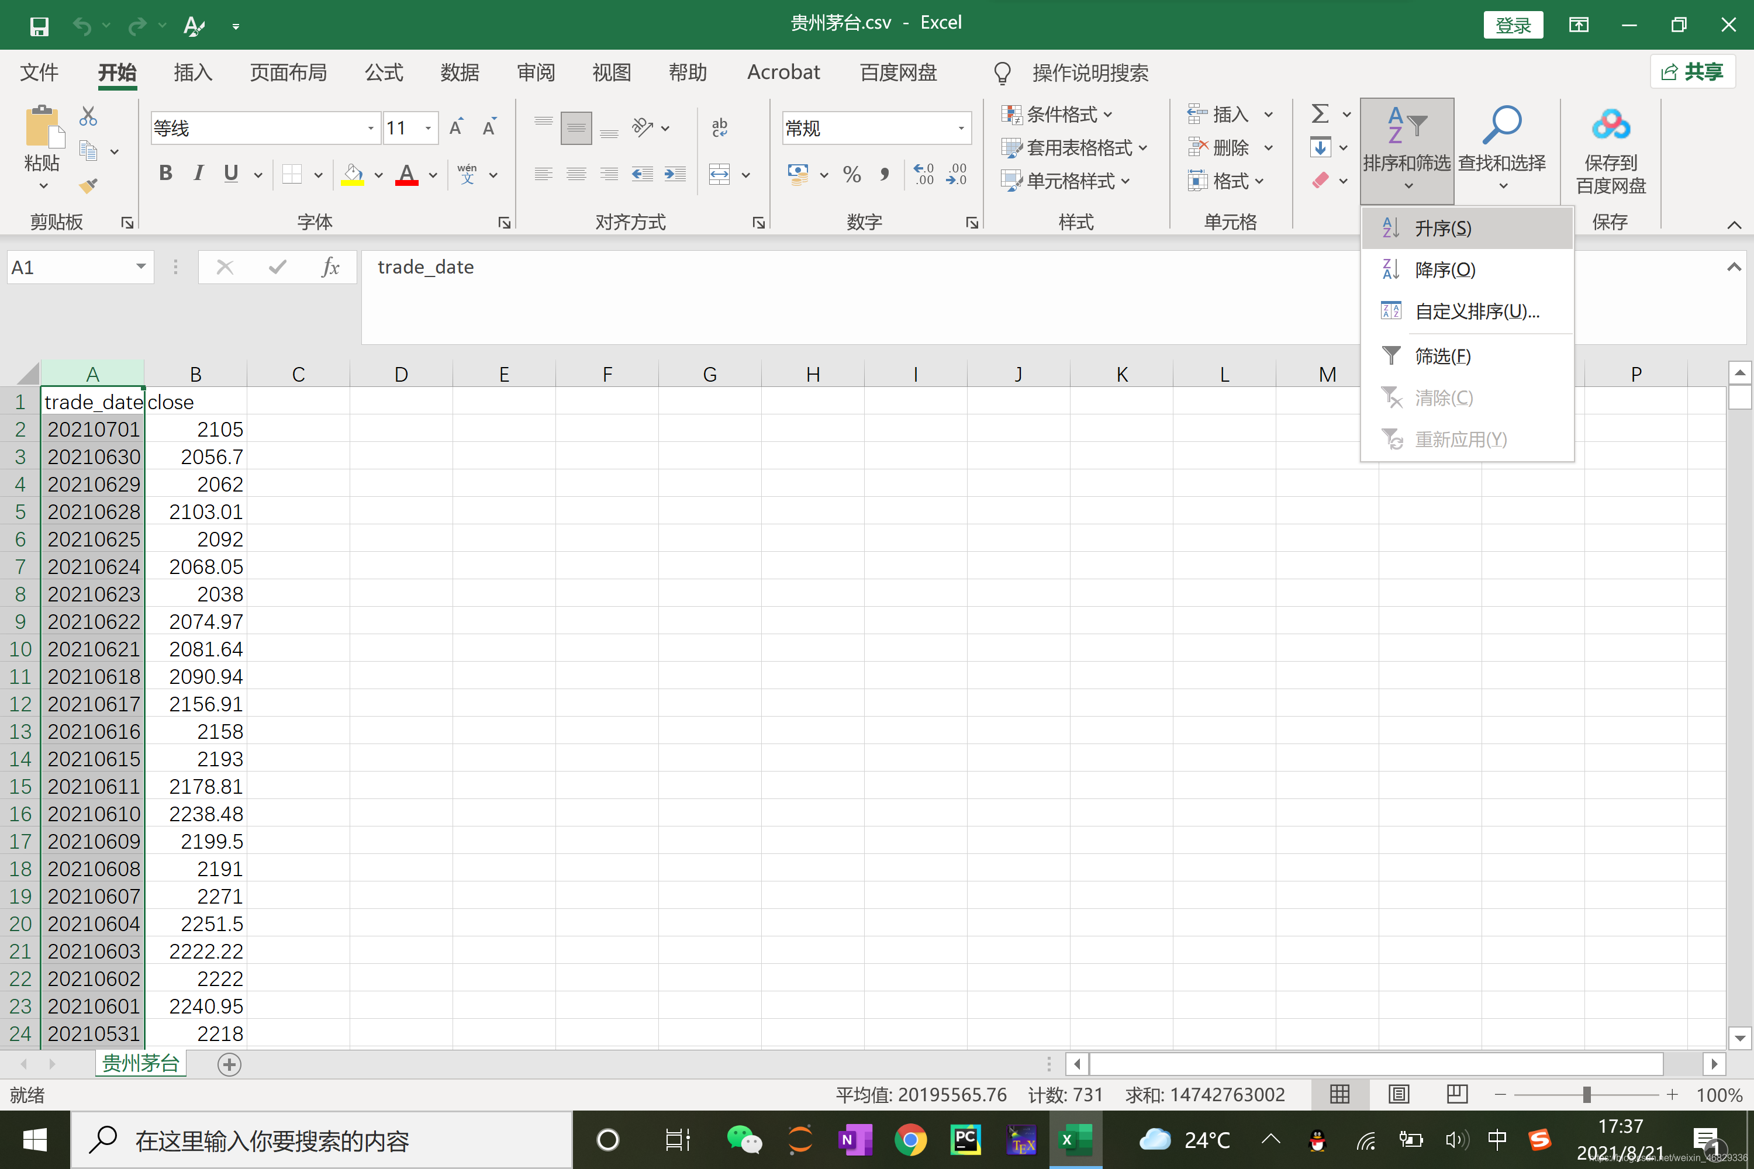Image resolution: width=1754 pixels, height=1169 pixels.
Task: Open the 数据 ribbon tab
Action: pos(460,72)
